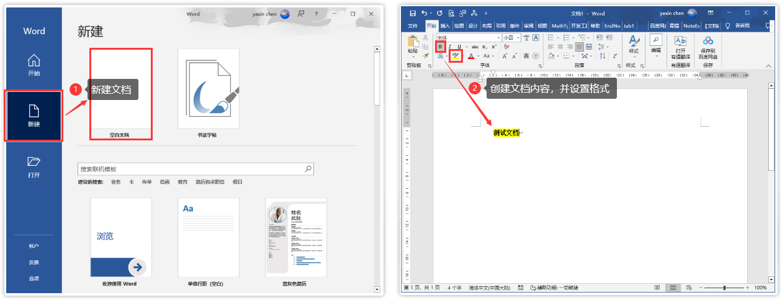782x300 pixels.
Task: Increase font size with A-up icon
Action: [505, 56]
